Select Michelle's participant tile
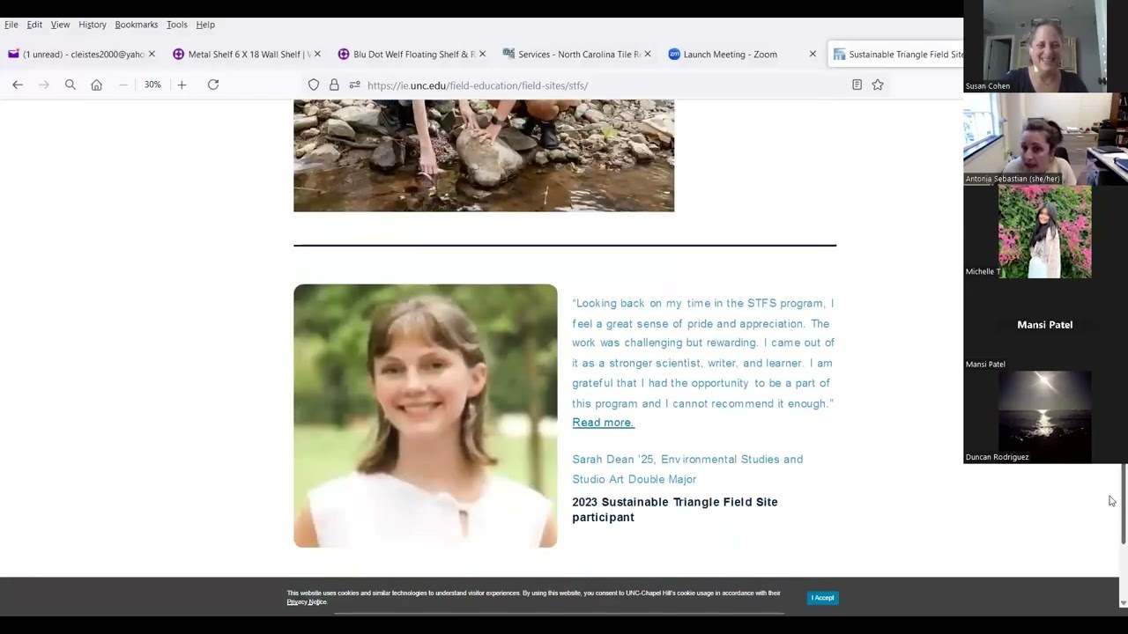Image resolution: width=1128 pixels, height=634 pixels. [1045, 232]
